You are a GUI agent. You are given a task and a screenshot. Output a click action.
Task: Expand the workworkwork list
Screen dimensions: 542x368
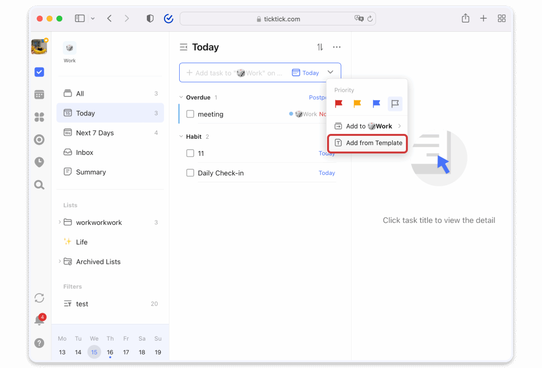pyautogui.click(x=59, y=222)
